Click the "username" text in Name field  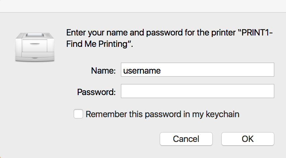142,71
